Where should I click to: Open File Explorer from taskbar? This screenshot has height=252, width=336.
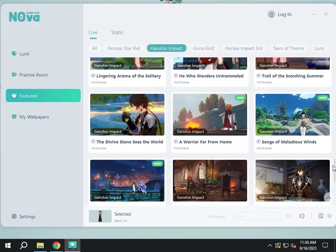tap(40, 245)
